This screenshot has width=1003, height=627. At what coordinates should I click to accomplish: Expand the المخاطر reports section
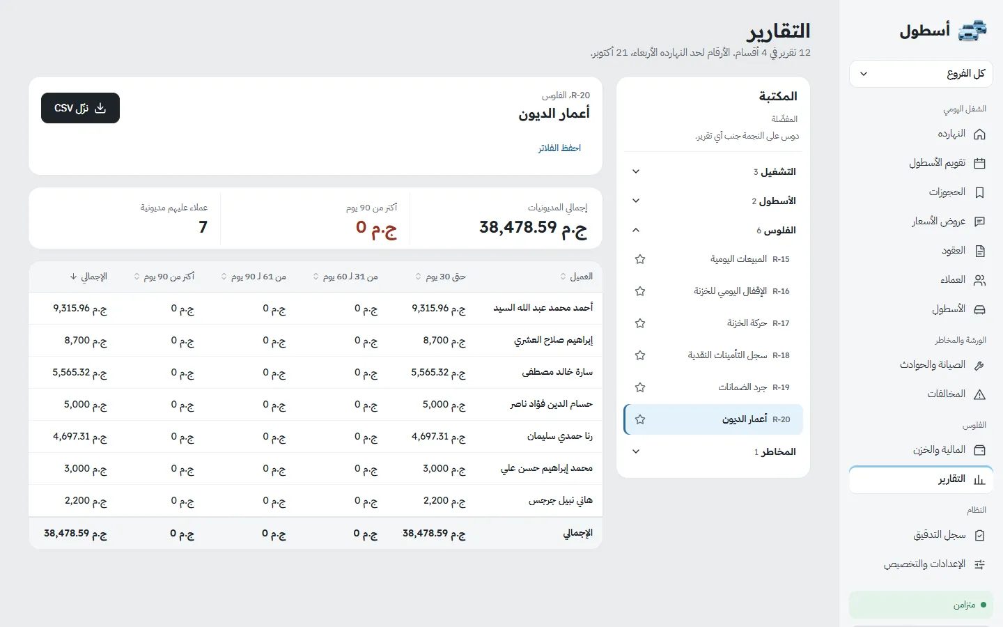(713, 451)
